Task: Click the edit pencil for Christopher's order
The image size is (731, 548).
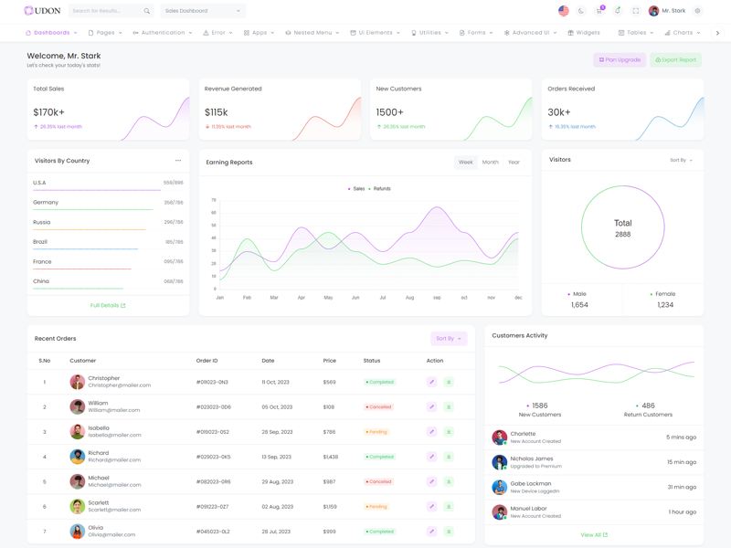Action: click(431, 382)
